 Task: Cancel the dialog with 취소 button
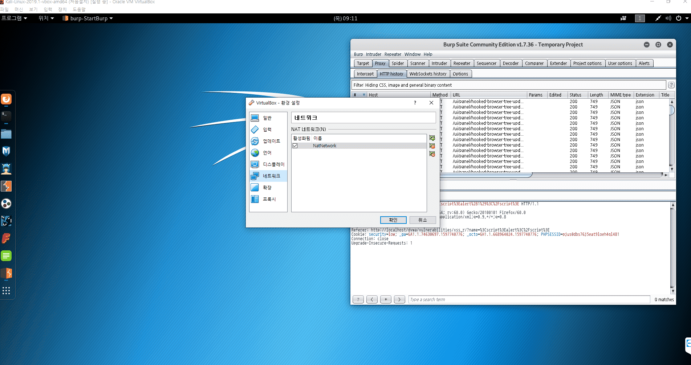click(423, 220)
